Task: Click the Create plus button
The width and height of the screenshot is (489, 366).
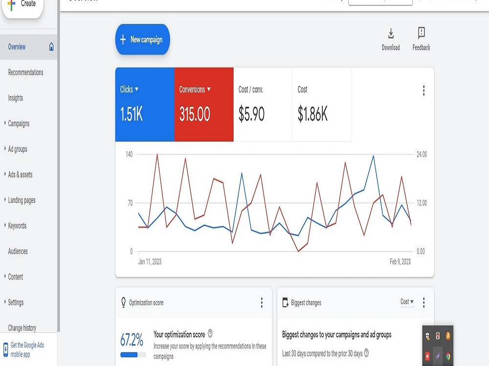Action: click(22, 5)
